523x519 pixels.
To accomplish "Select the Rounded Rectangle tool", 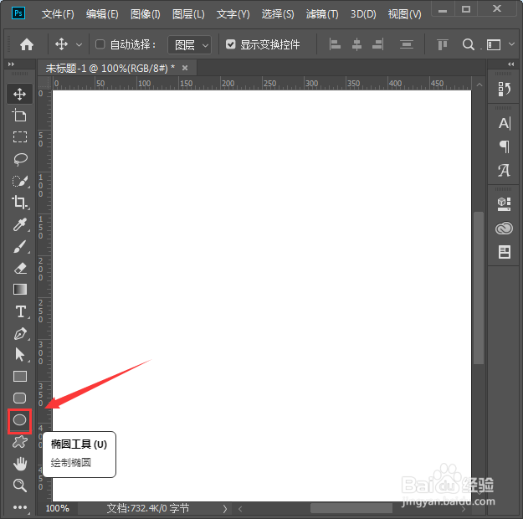I will pyautogui.click(x=20, y=398).
